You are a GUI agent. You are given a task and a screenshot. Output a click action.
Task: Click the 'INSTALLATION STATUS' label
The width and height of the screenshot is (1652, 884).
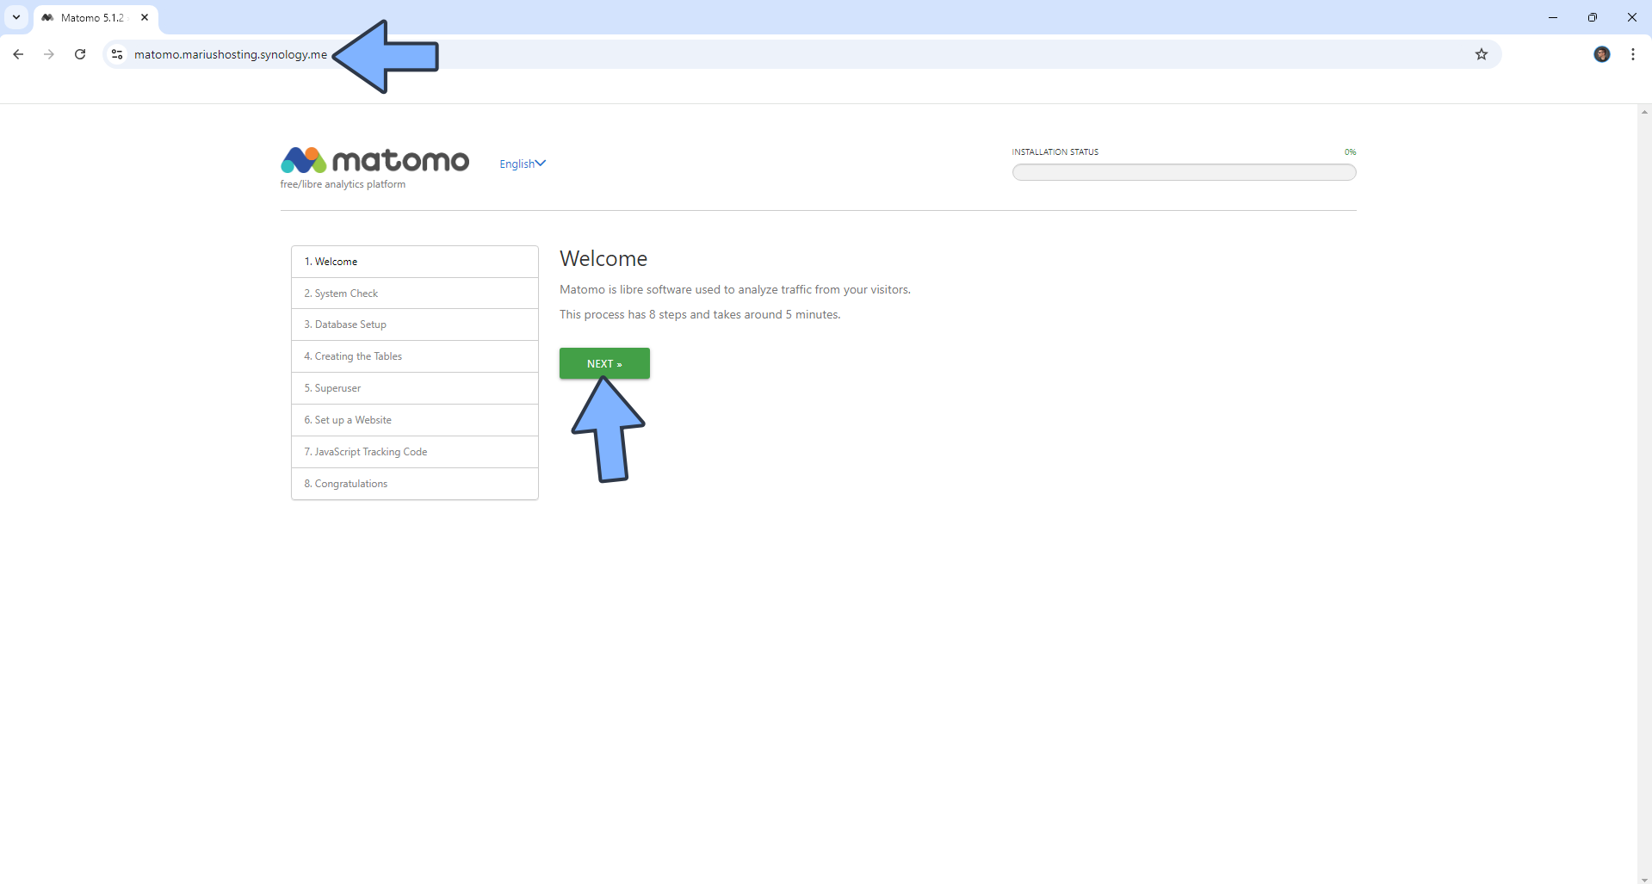(x=1055, y=152)
